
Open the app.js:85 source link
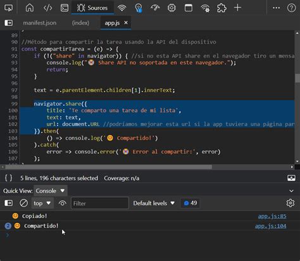tap(272, 216)
